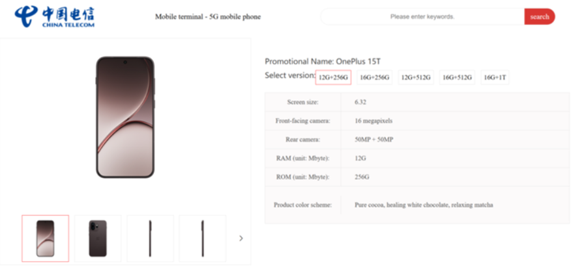The image size is (582, 267).
Task: Click the Product color scheme: label
Action: [x=303, y=205]
